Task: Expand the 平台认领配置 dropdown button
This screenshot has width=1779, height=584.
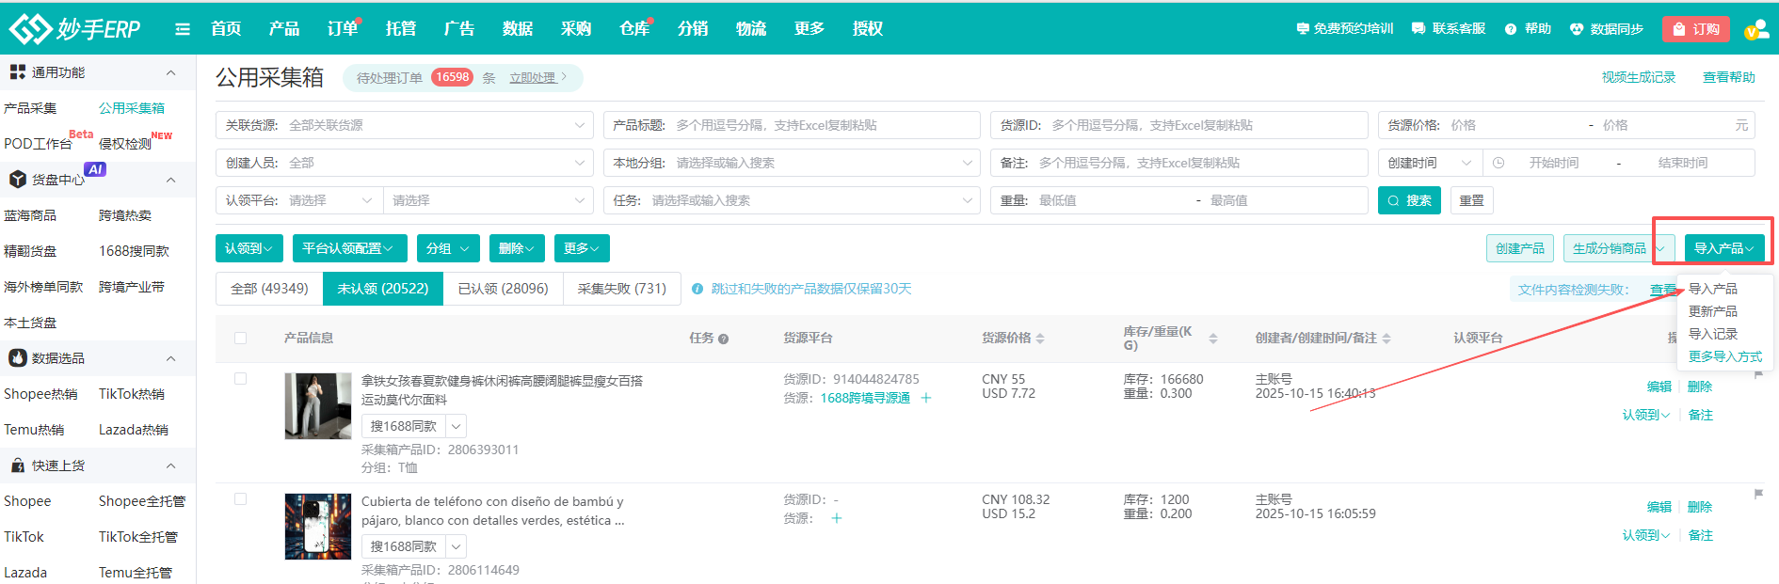Action: click(x=349, y=248)
